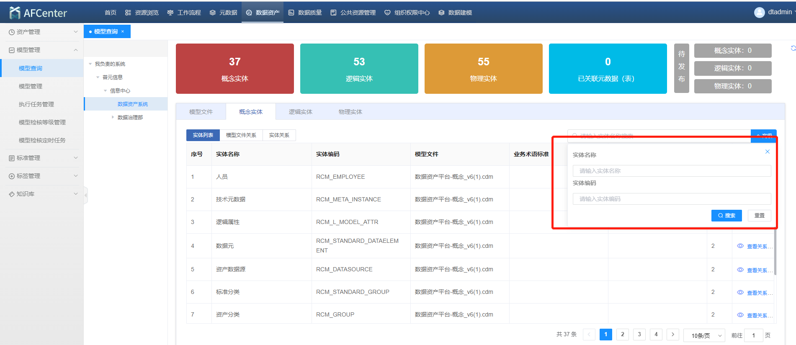Screen dimensions: 796x345
Task: Go to 首页 in the top bar
Action: click(x=111, y=13)
